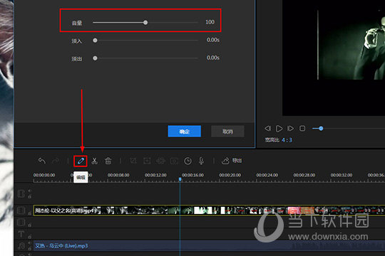
Task: Jump to 00:00:20.00 on the ruler
Action: coord(230,175)
